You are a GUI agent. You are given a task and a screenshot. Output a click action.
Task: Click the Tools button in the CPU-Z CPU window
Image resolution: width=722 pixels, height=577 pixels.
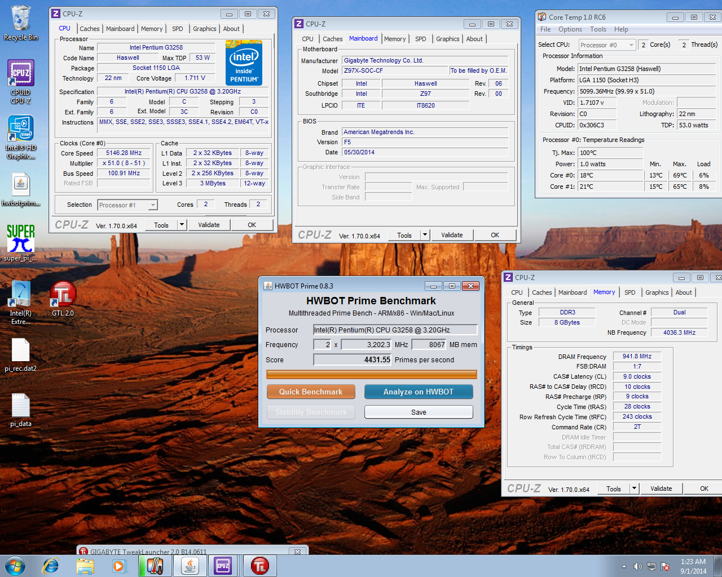(161, 225)
